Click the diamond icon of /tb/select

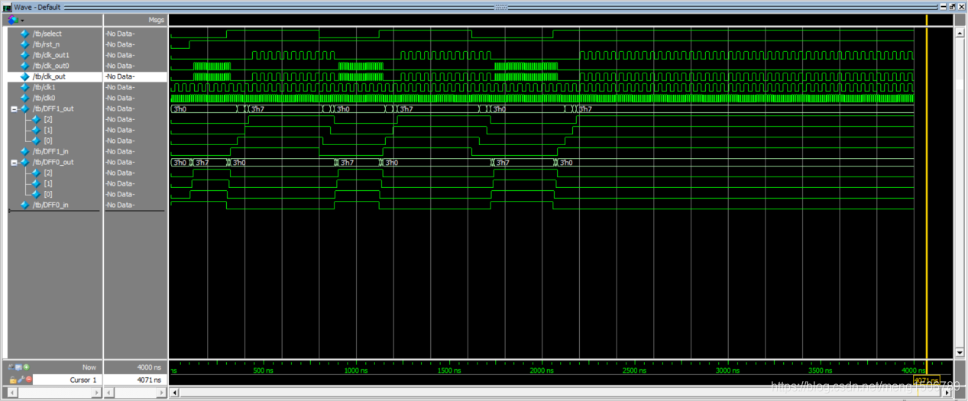click(x=24, y=34)
